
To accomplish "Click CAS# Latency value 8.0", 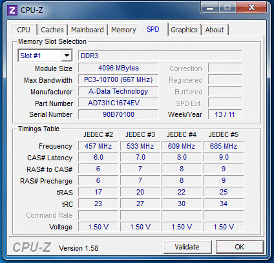I will coord(182,157).
